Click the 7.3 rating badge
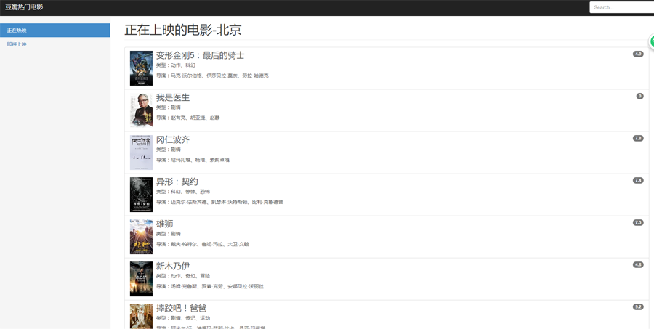The height and width of the screenshot is (329, 654). (x=638, y=223)
